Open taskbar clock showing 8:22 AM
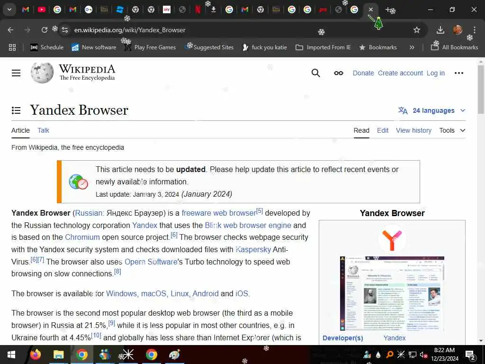 point(444,355)
